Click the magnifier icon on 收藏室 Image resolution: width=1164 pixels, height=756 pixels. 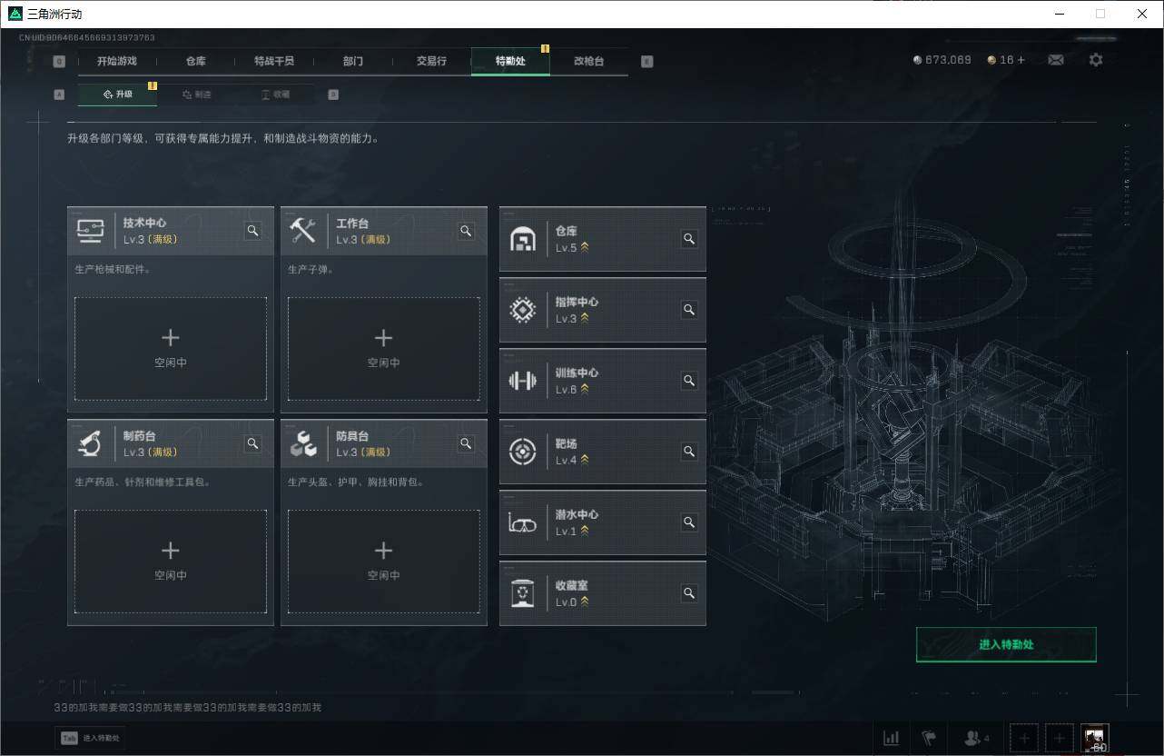689,593
